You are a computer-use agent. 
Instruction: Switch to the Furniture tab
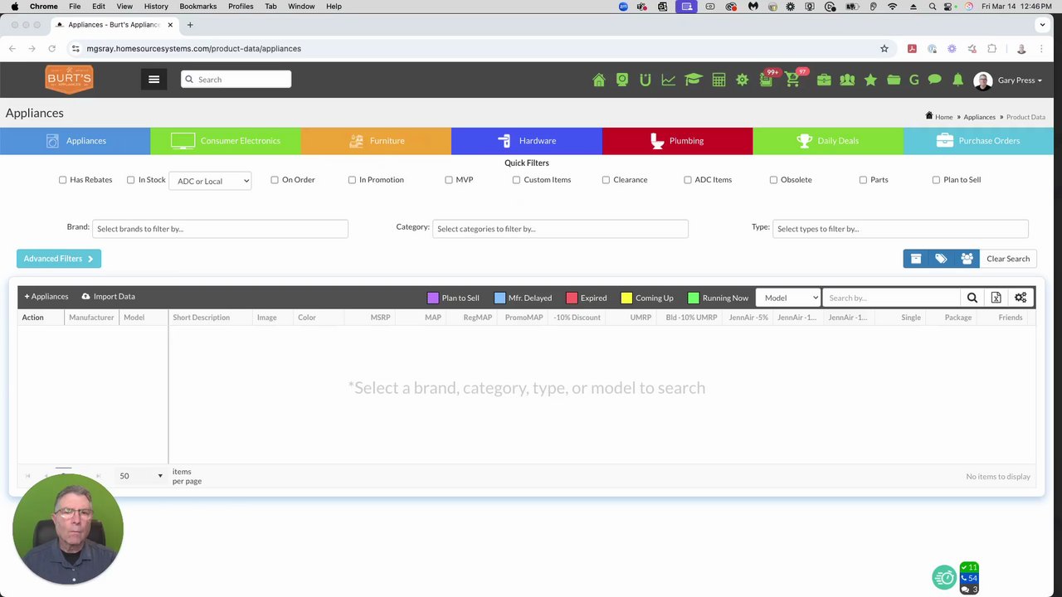(377, 141)
